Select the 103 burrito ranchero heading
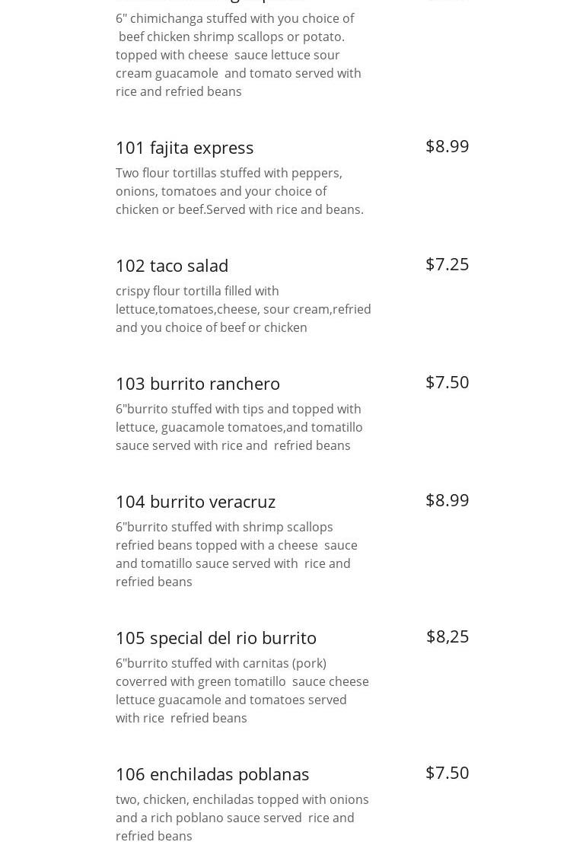Image resolution: width=586 pixels, height=842 pixels. (x=198, y=383)
